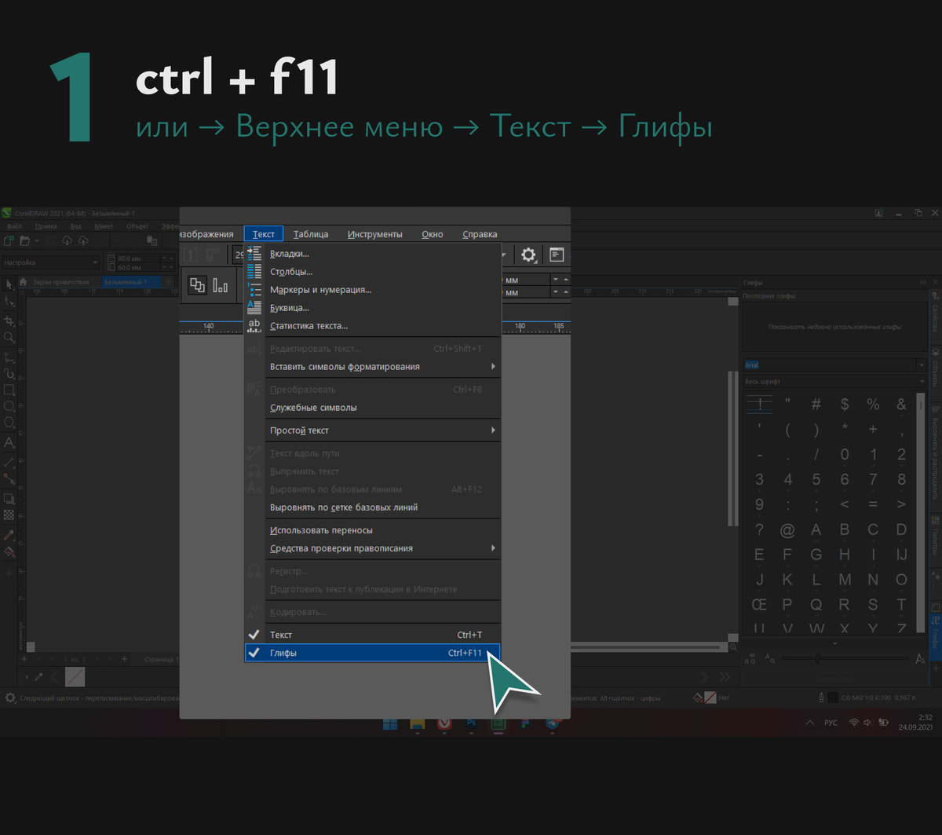Select the Artistic Media tool
942x835 pixels.
[9, 373]
